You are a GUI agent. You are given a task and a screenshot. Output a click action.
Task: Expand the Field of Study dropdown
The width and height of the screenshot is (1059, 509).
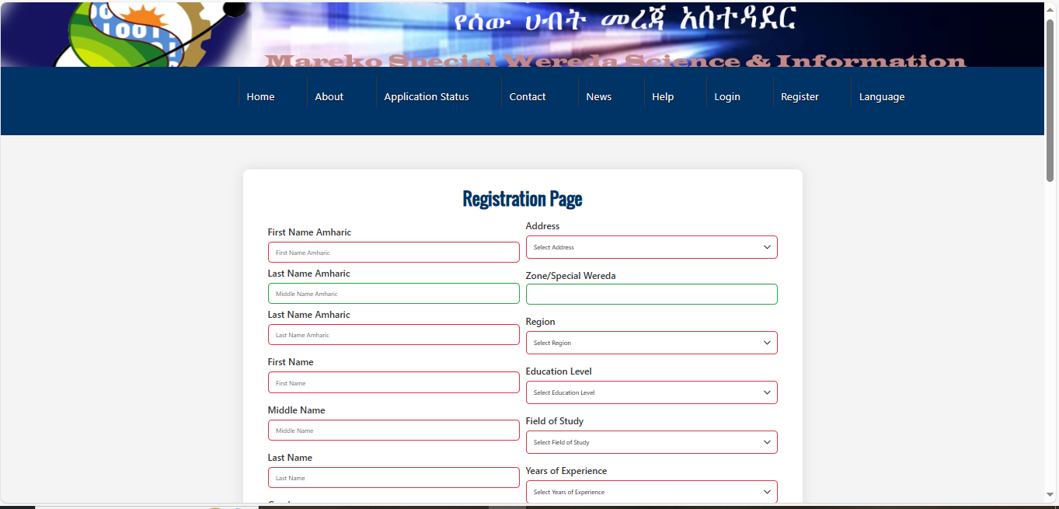click(x=651, y=442)
